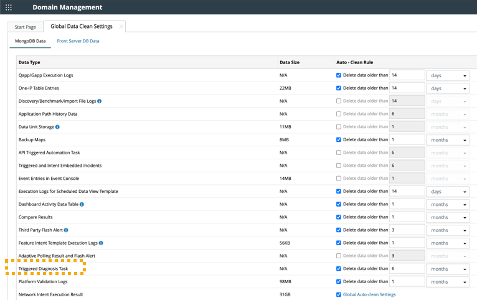Uncheck auto-clean for Backup Maps
The width and height of the screenshot is (477, 300).
339,140
